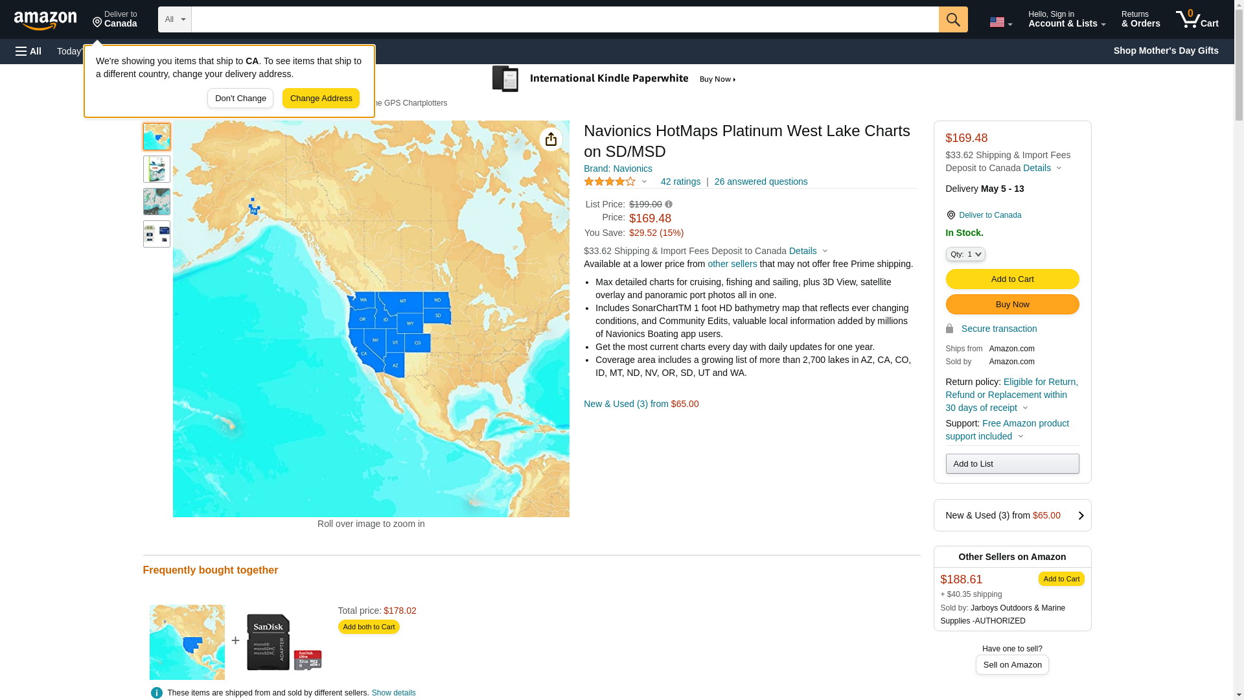The image size is (1244, 700).
Task: Click inside the search input field
Action: point(564,19)
